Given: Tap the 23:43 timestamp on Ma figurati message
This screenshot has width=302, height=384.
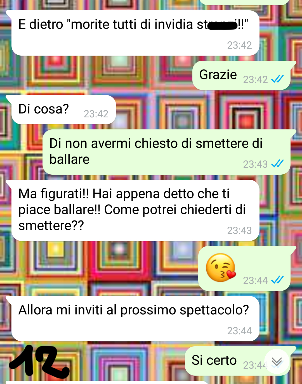Looking at the screenshot, I should point(239,231).
